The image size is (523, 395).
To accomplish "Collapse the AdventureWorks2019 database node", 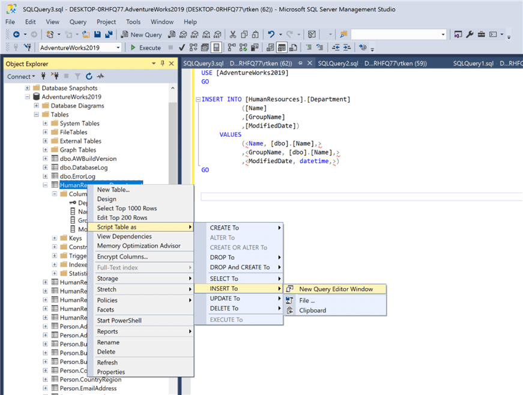I will (28, 97).
